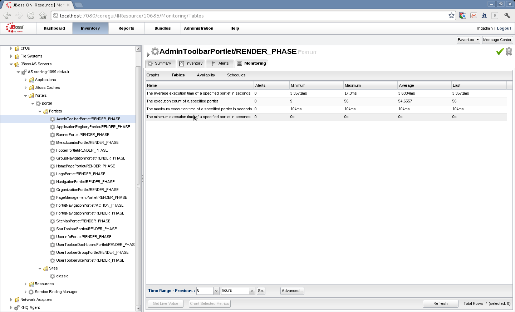This screenshot has height=312, width=515.
Task: Click the Sites folder icon
Action: pyautogui.click(x=45, y=268)
